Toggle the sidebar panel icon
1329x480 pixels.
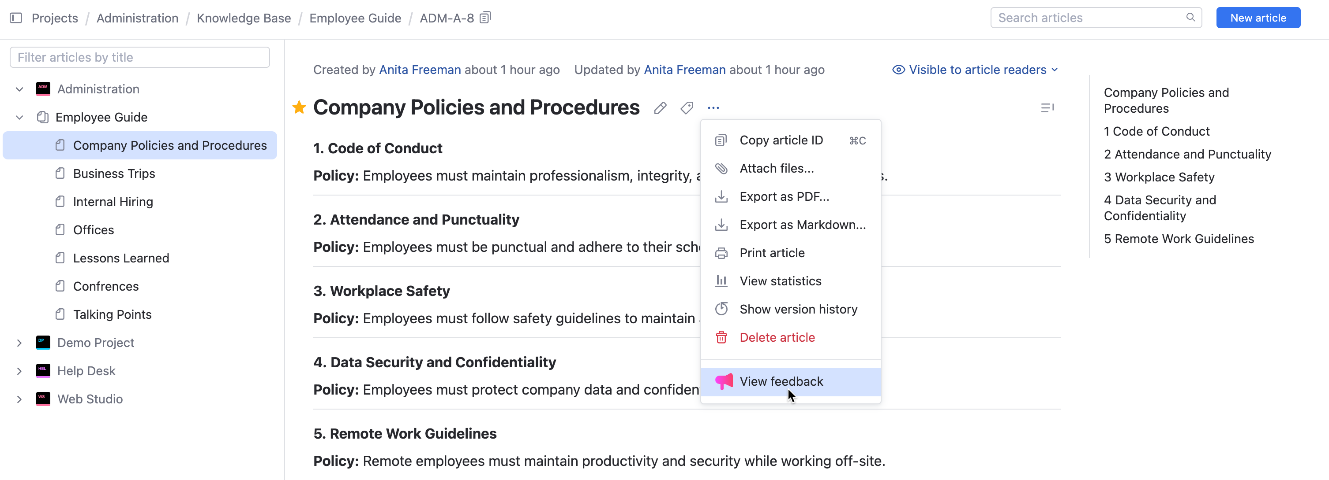coord(16,18)
